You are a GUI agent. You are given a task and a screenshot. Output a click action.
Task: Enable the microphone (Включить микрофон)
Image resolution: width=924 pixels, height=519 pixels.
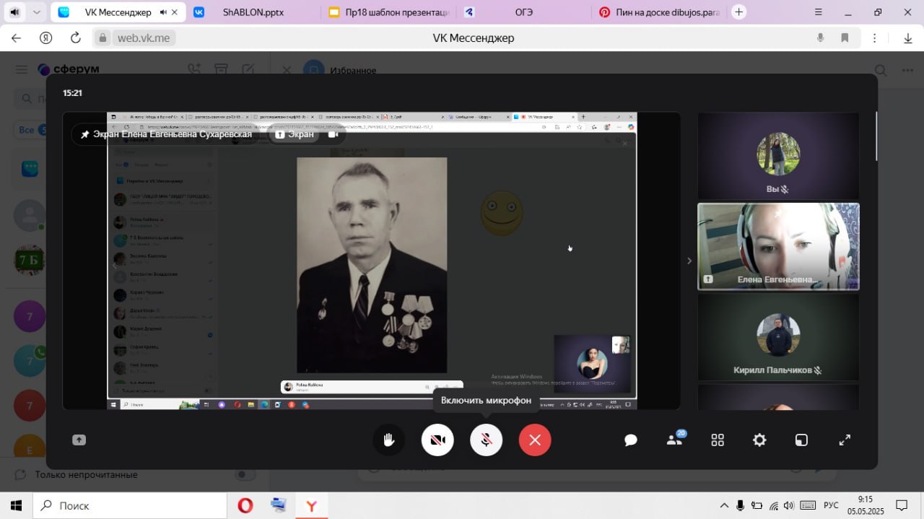pos(486,440)
